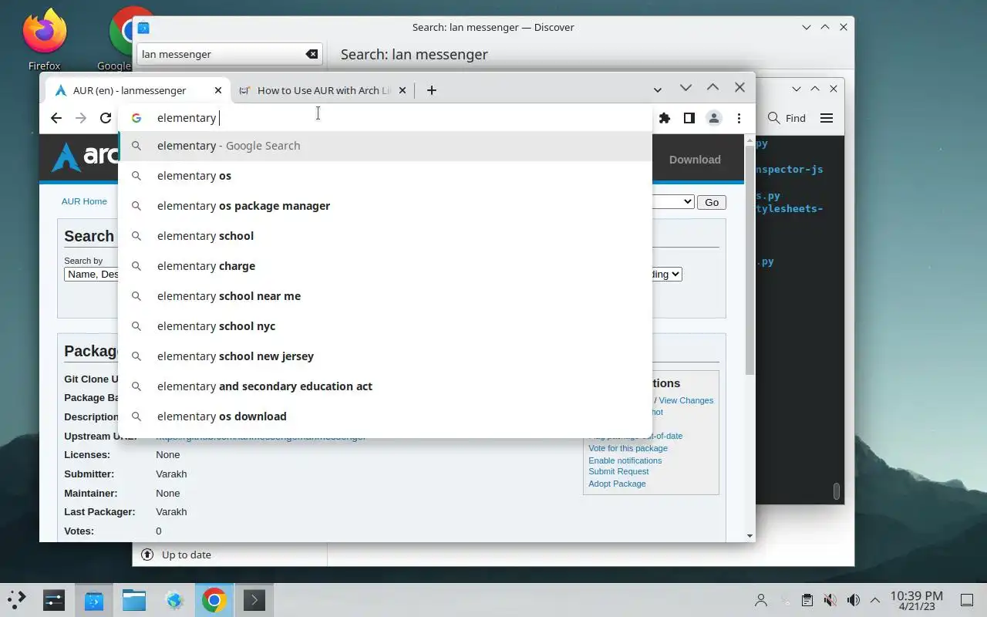The height and width of the screenshot is (617, 987).
Task: Open System Settings from the taskbar
Action: 54,599
